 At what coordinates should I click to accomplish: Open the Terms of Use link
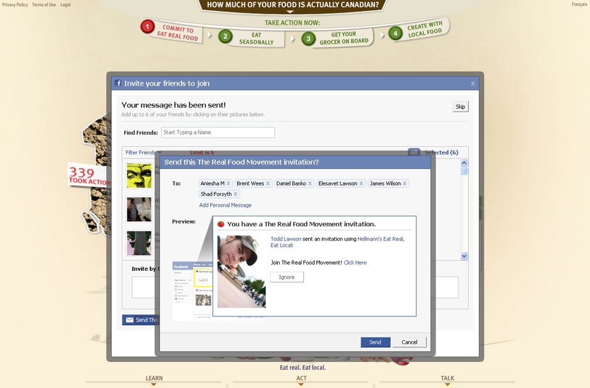click(44, 4)
